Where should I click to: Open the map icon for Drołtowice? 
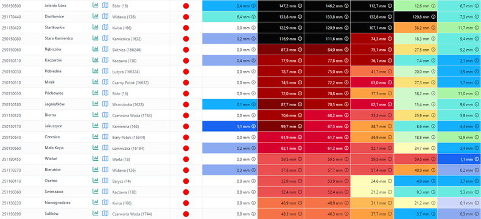[x=105, y=16]
